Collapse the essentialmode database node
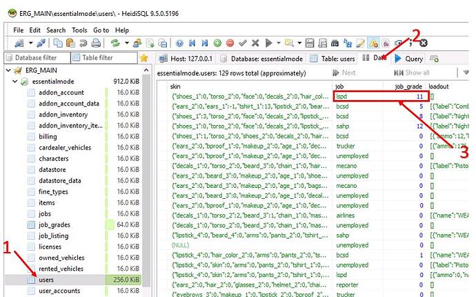The image size is (476, 297). point(14,82)
